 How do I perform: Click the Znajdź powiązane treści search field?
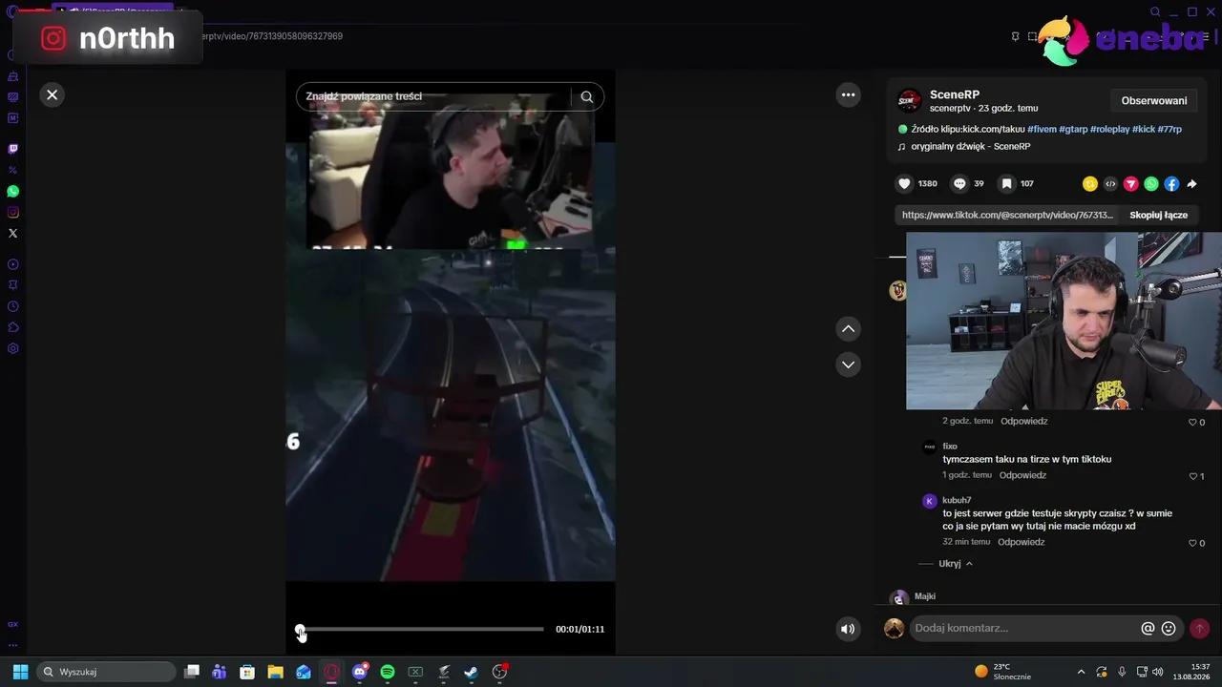[x=433, y=96]
